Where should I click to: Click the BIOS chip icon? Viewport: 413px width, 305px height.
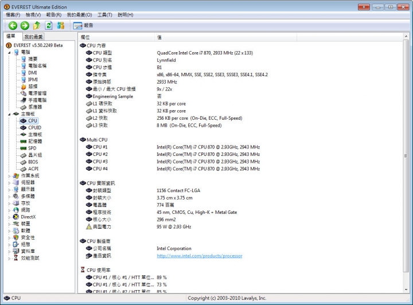click(24, 162)
